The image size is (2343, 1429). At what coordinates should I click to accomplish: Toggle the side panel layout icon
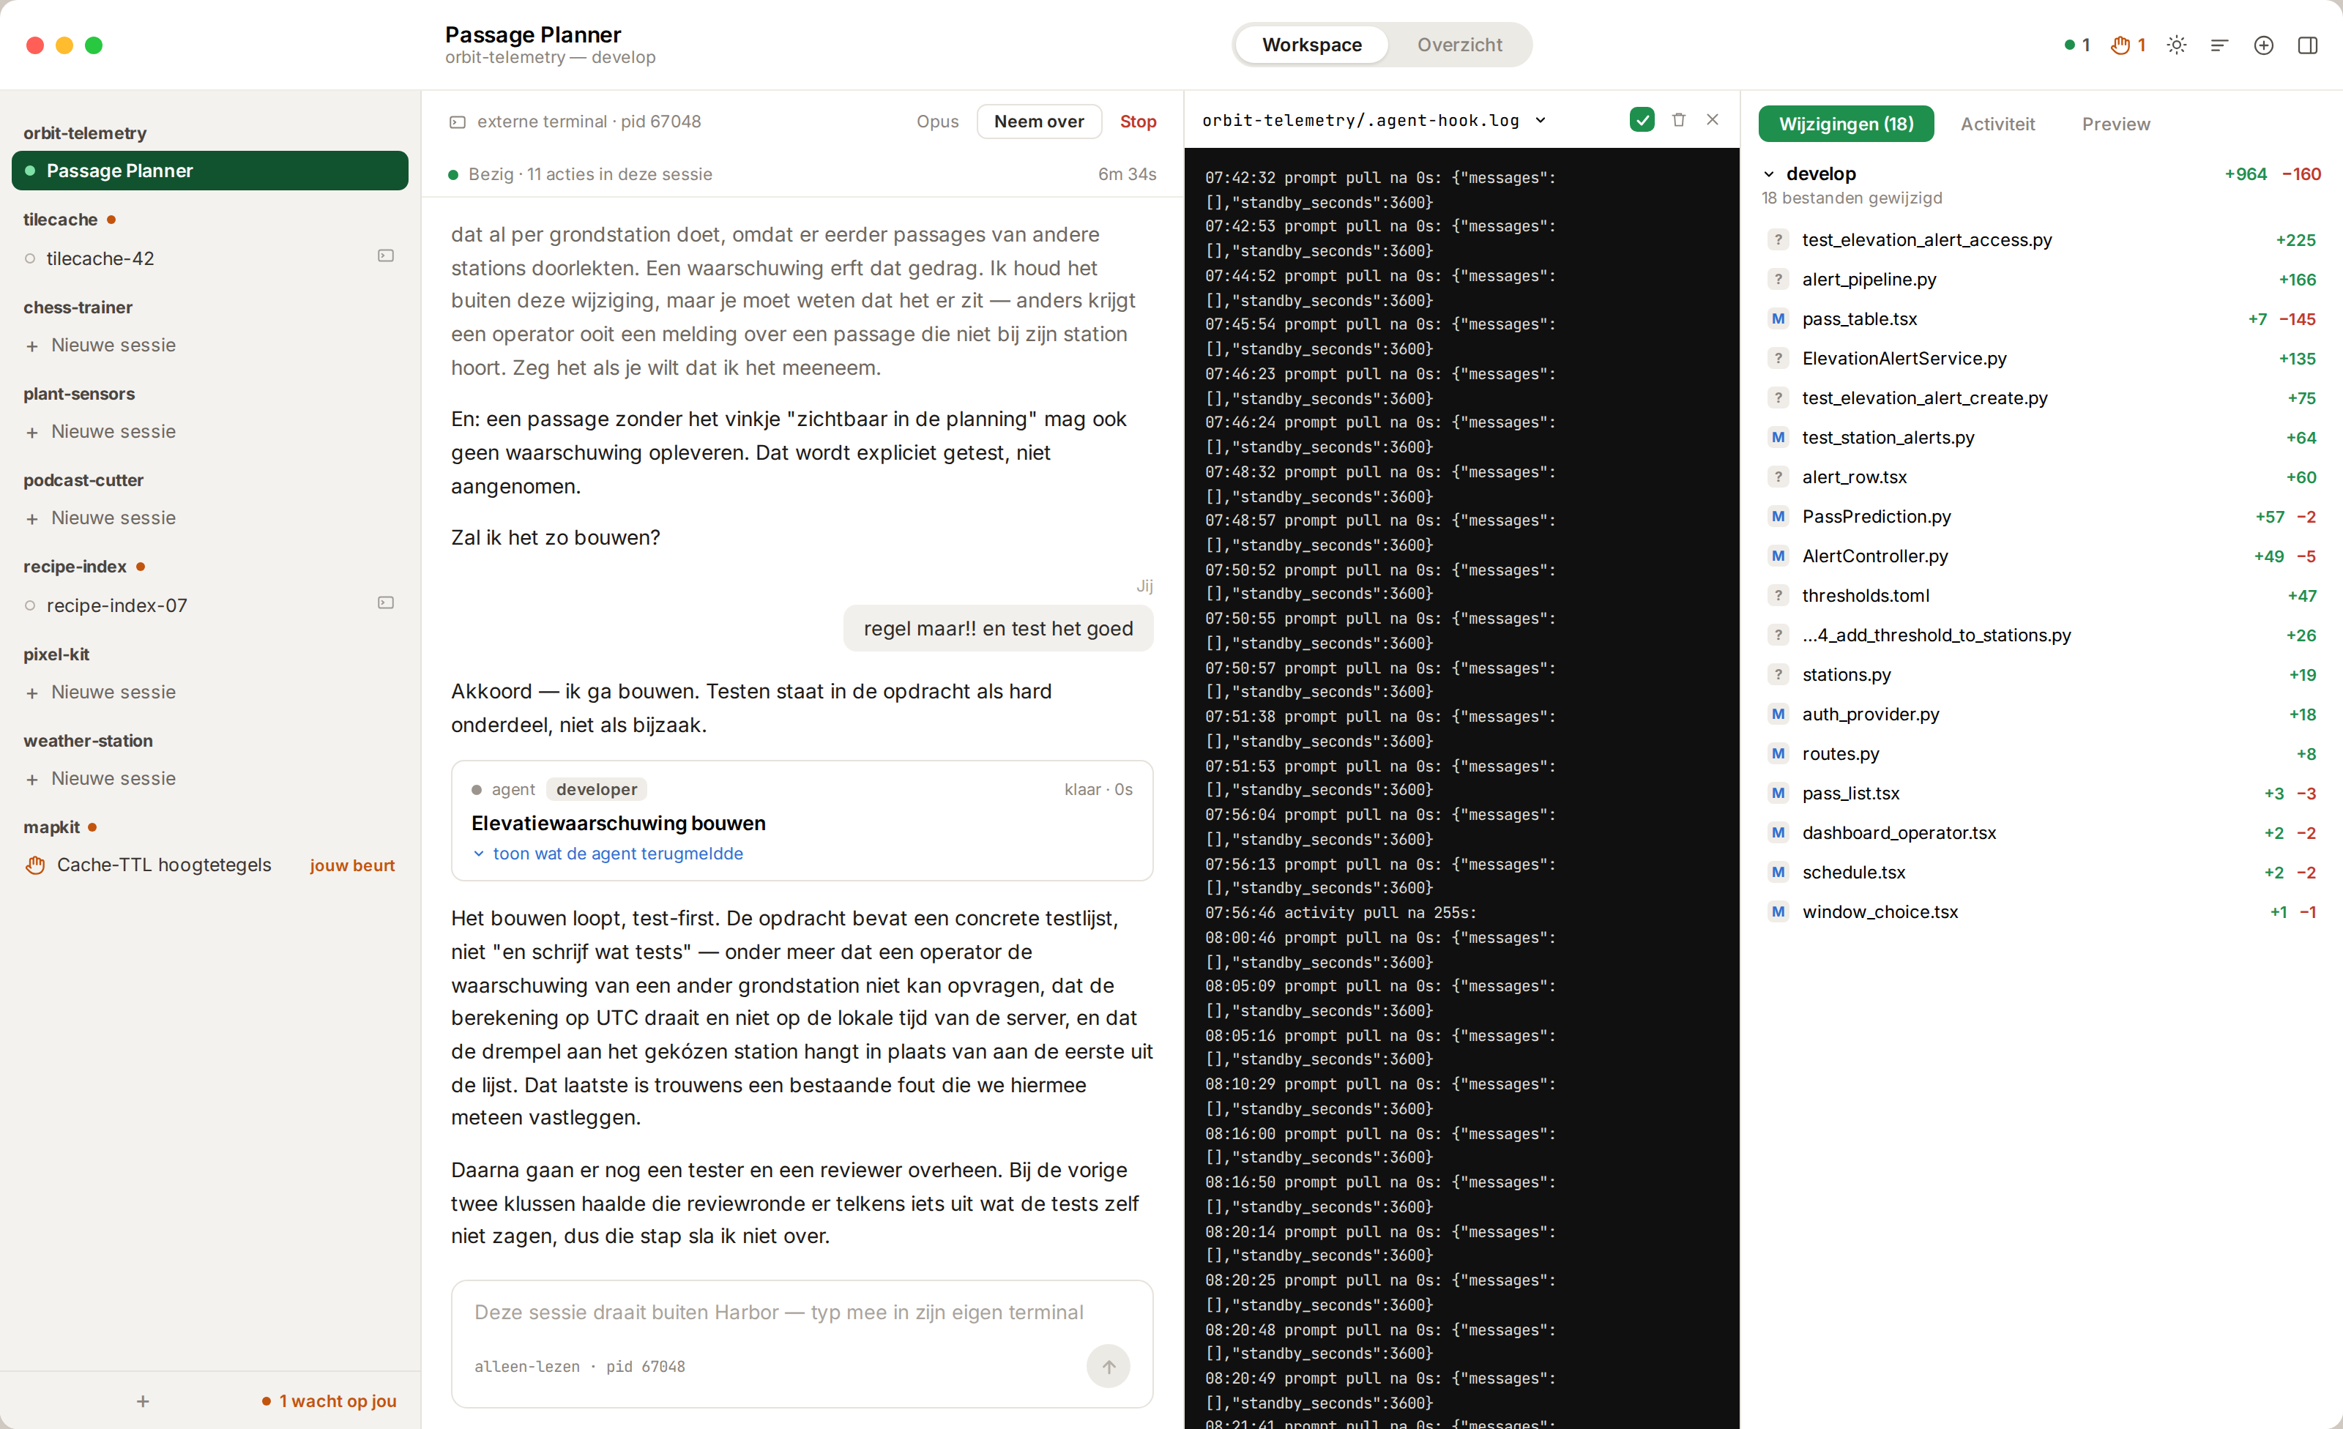click(2308, 45)
